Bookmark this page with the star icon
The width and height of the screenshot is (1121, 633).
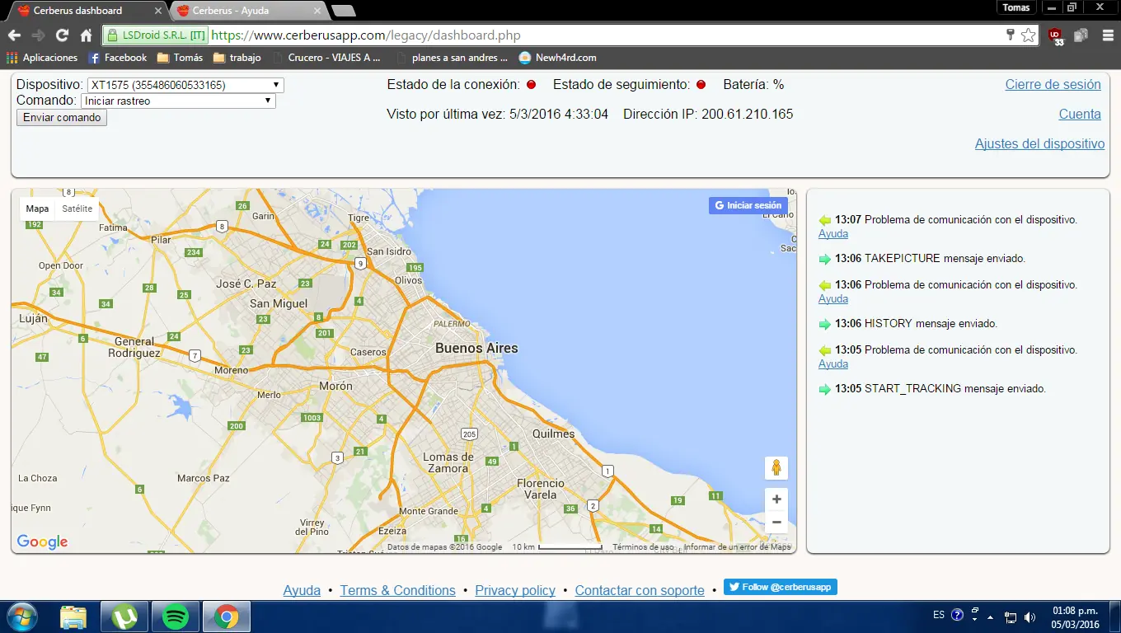pos(1028,35)
